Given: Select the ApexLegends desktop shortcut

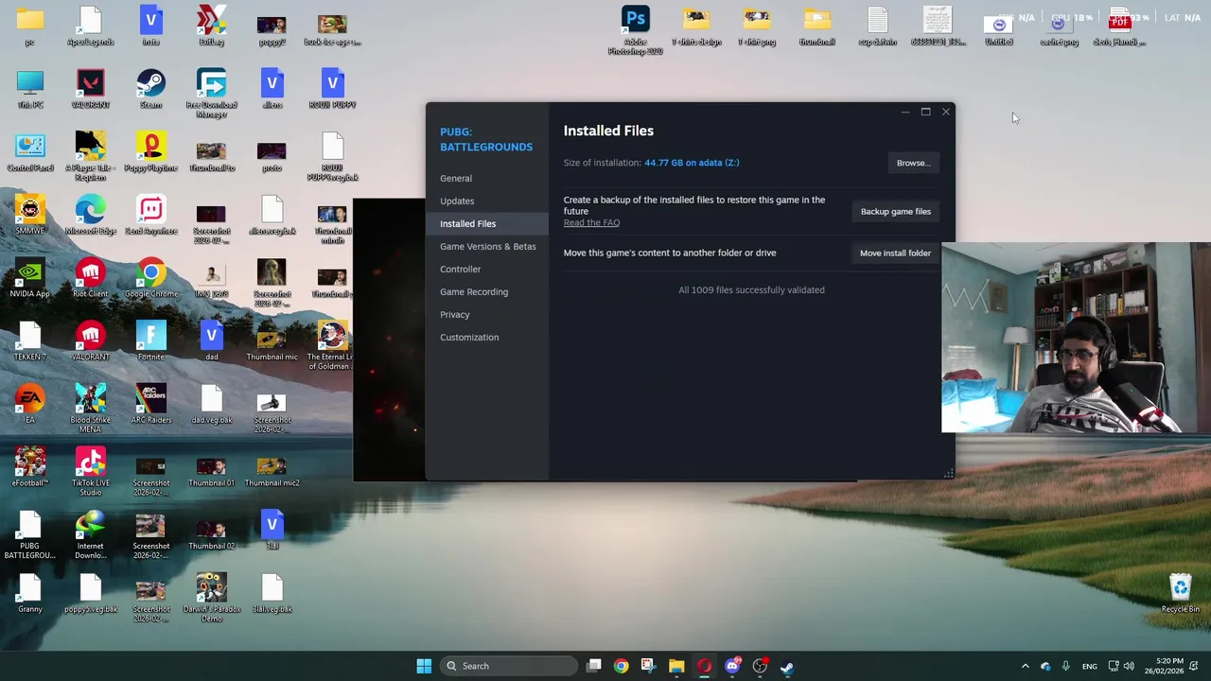Looking at the screenshot, I should click(90, 26).
